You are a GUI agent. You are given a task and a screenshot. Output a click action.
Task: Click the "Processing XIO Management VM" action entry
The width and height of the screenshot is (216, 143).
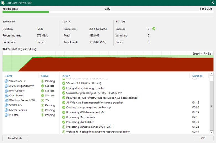[85, 112]
